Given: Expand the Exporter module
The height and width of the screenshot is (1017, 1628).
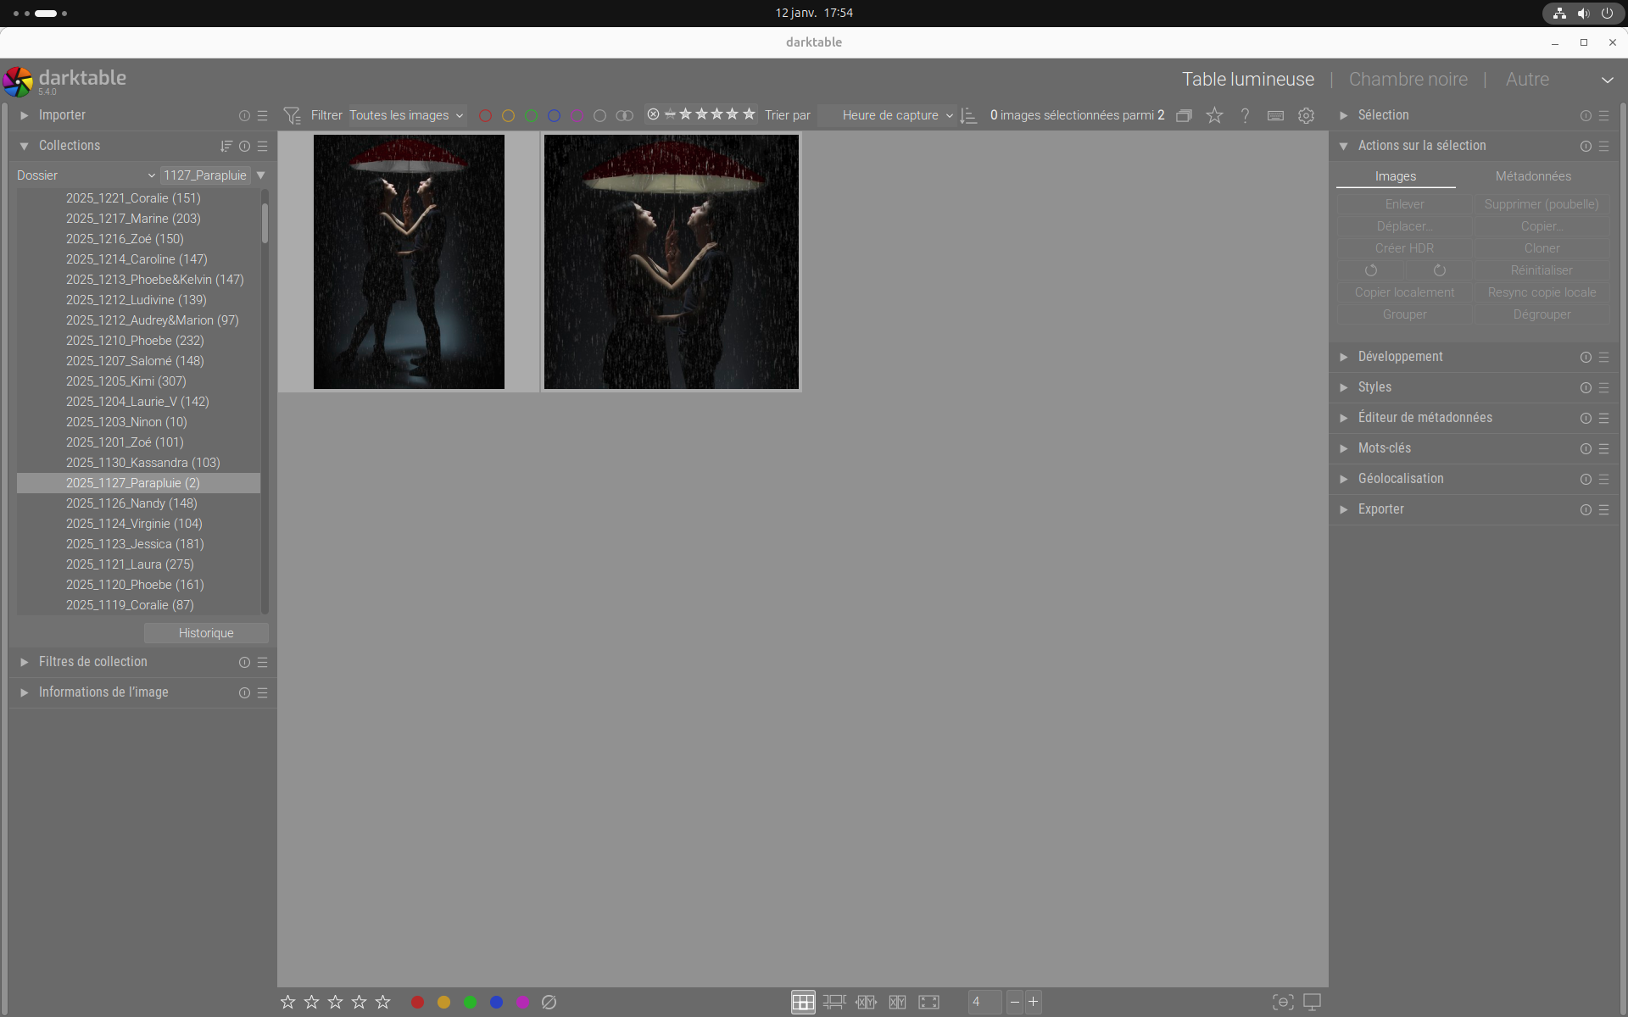Looking at the screenshot, I should coord(1381,509).
